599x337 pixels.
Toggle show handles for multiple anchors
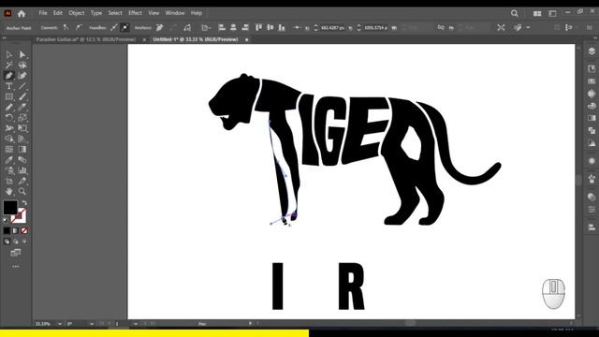[114, 27]
